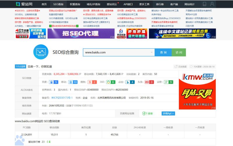The image size is (233, 146).
Task: Click the Baidu PC weight badge 9
Action: tap(54, 82)
